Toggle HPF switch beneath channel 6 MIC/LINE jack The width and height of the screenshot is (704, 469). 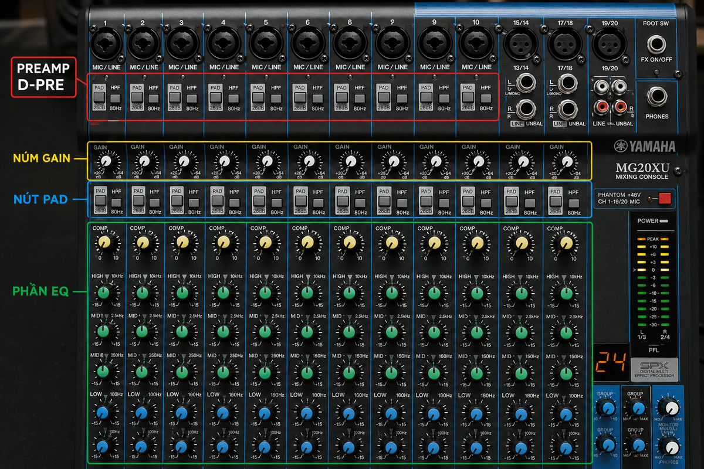coord(317,98)
